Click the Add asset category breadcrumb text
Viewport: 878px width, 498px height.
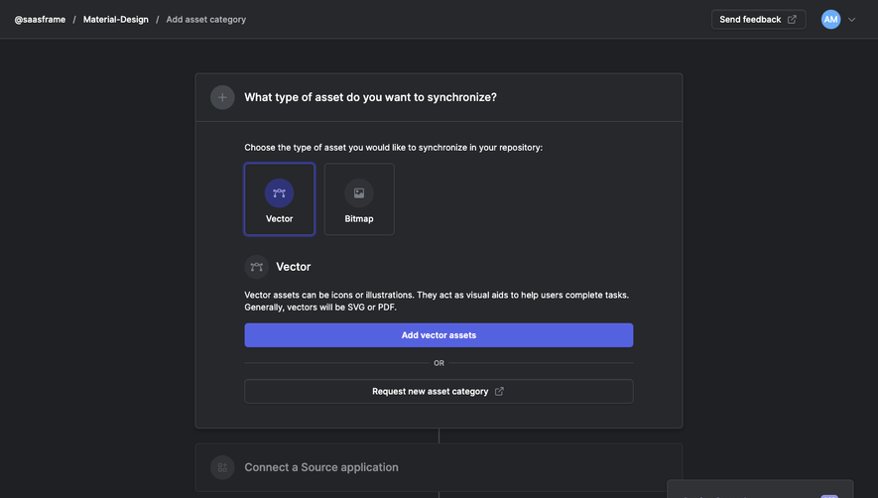click(206, 20)
